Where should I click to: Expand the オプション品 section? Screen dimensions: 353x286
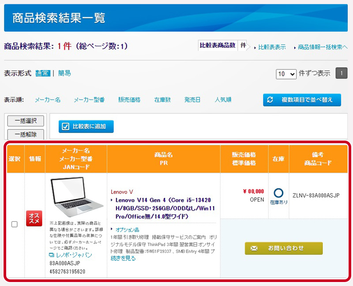coord(127,230)
